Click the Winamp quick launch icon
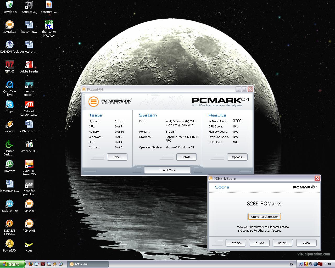Image resolution: width=335 pixels, height=268 pixels. coord(54,264)
